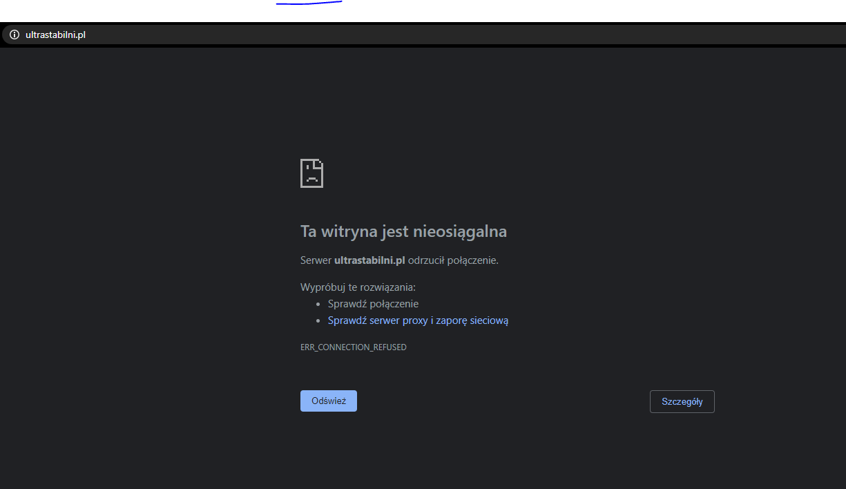
Task: Click the 'Wypróbuj te rozwiązania:' text
Action: coord(358,287)
